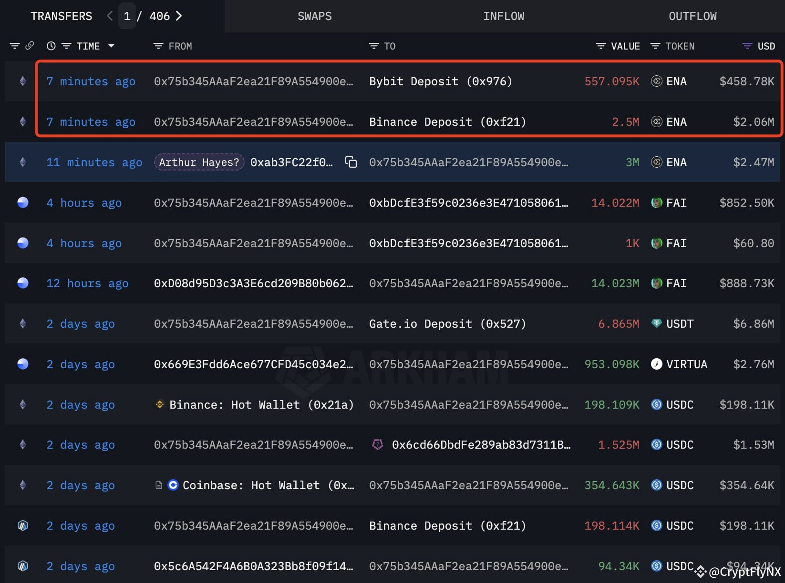Copy the Arthur Hayes address

[x=351, y=162]
